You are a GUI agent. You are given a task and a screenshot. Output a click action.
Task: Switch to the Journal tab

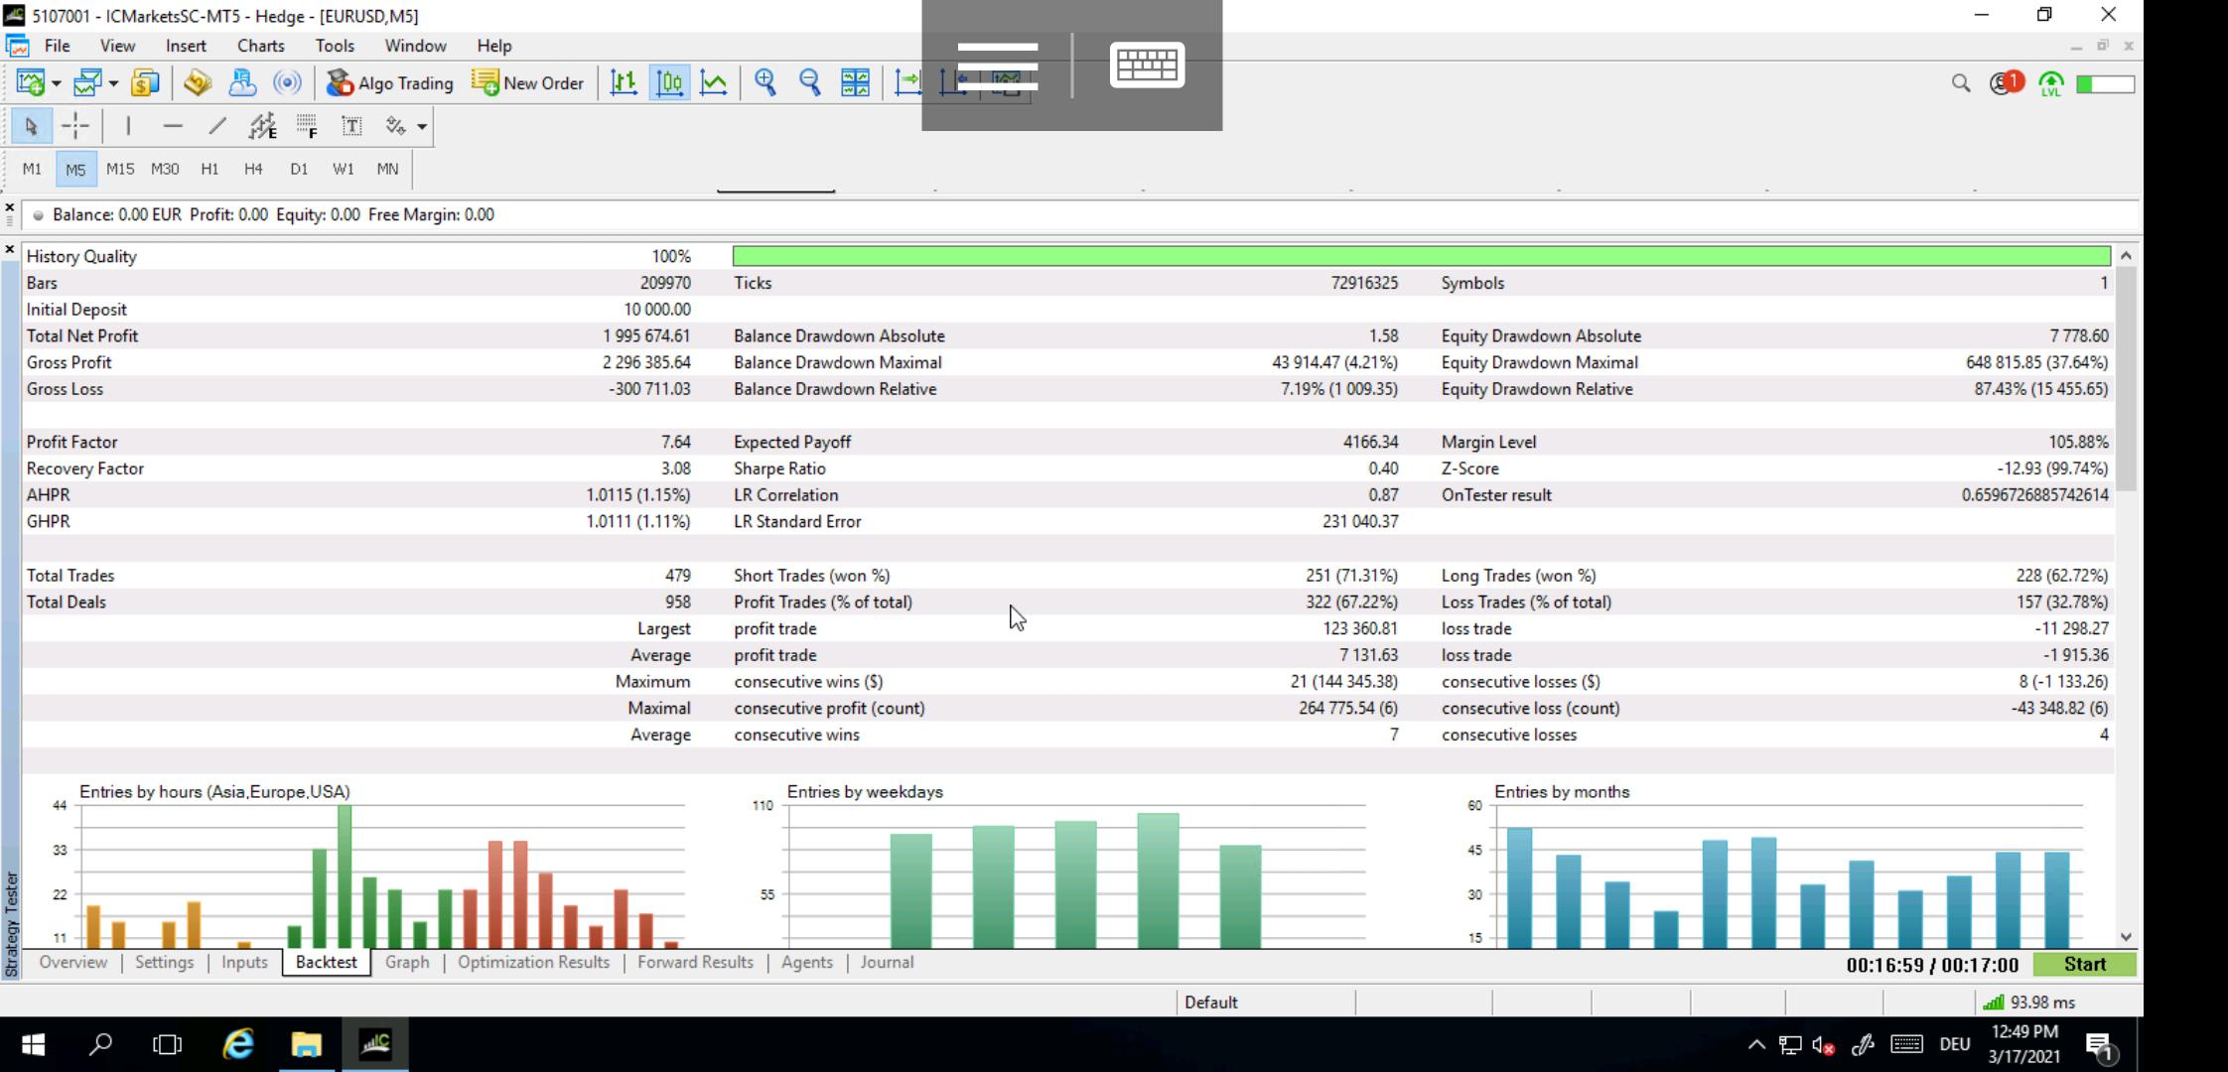(x=887, y=962)
